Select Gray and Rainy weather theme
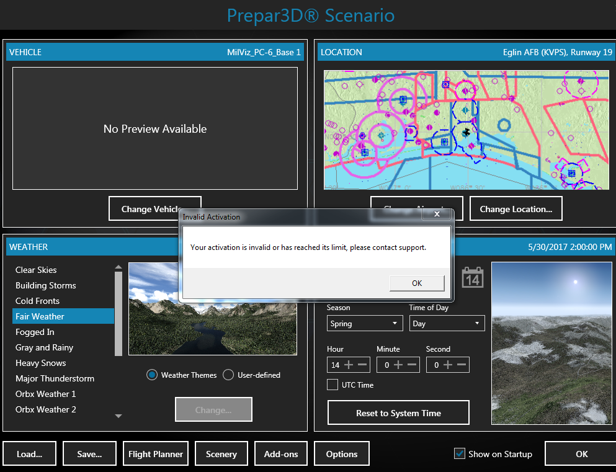Image resolution: width=616 pixels, height=472 pixels. click(x=63, y=347)
